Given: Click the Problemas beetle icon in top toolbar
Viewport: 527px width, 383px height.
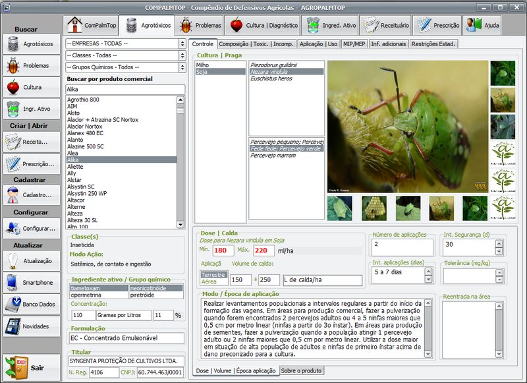Looking at the screenshot, I should (186, 25).
